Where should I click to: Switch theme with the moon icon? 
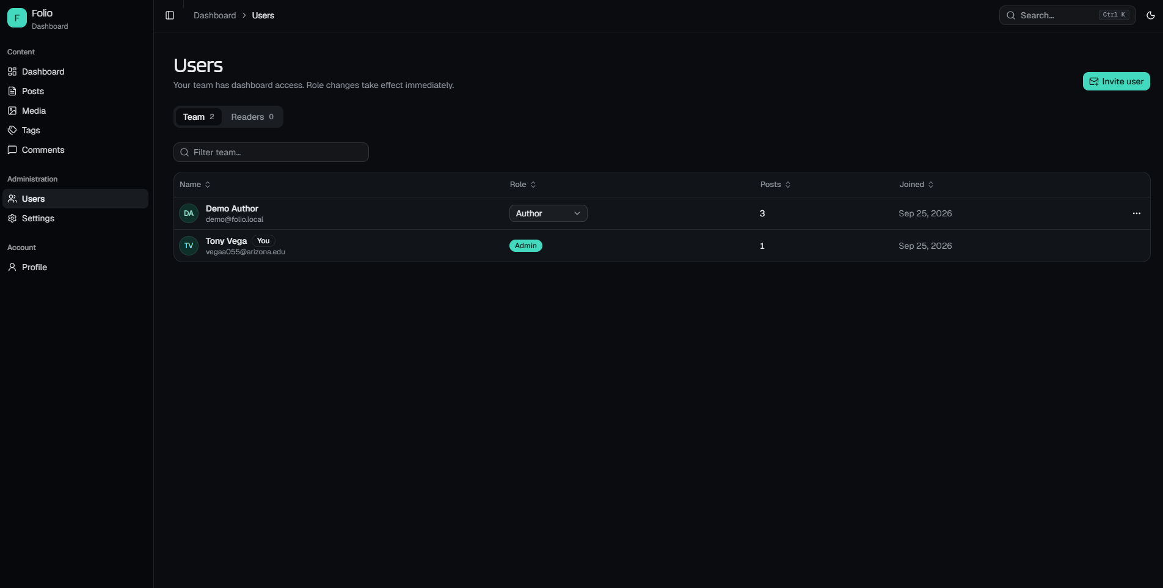pos(1151,15)
